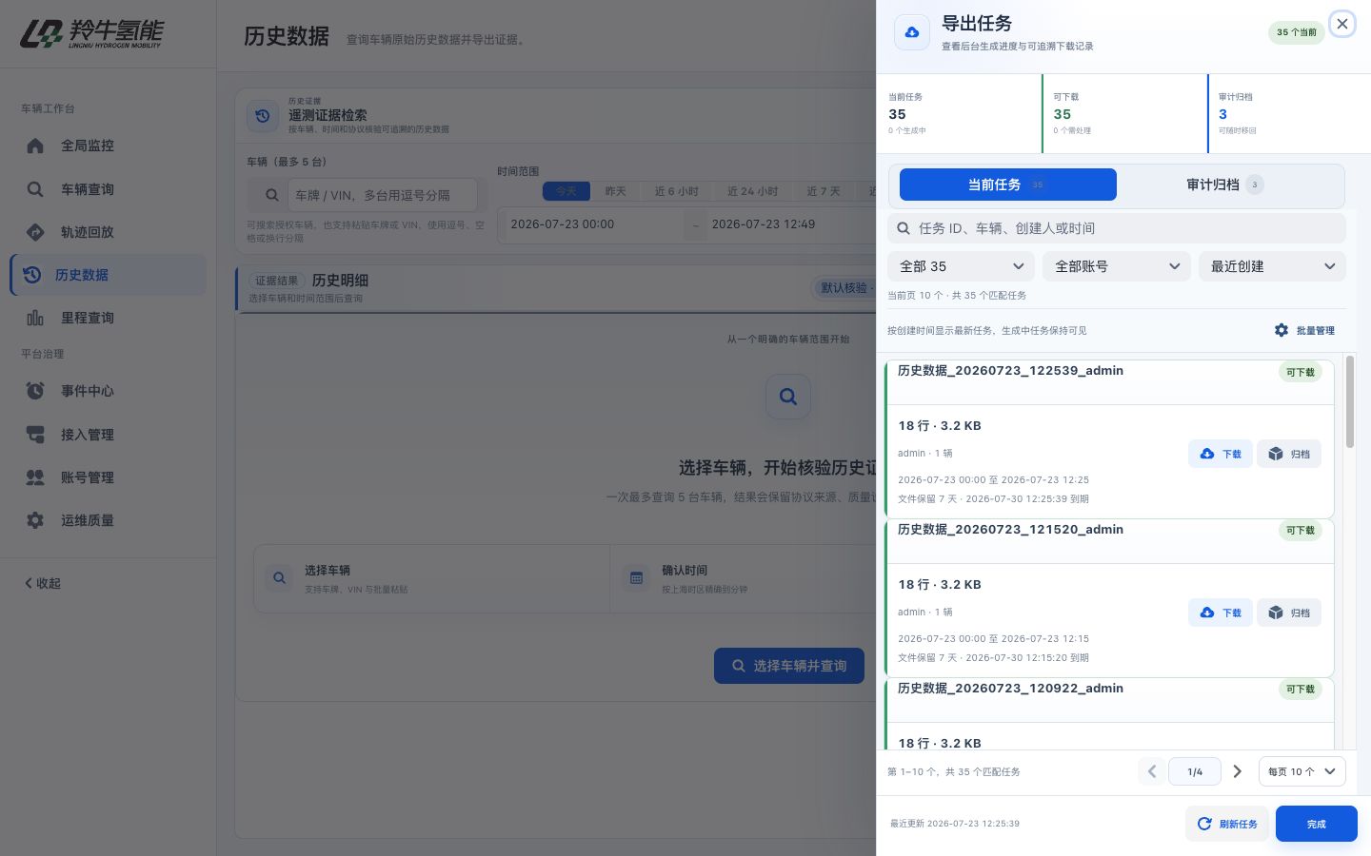
Task: Click the calendar icon in the 确认时间 step card
Action: 637,577
